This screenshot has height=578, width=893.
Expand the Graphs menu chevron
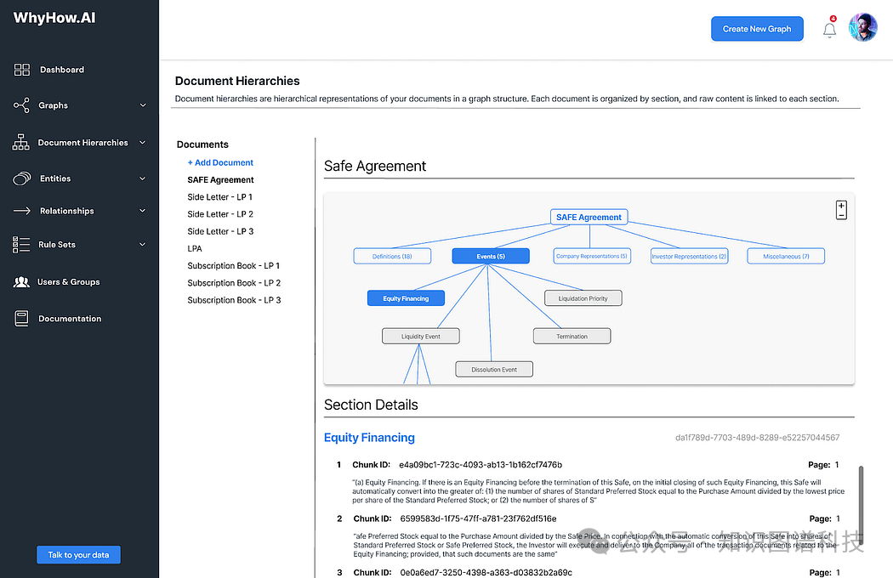pos(142,105)
